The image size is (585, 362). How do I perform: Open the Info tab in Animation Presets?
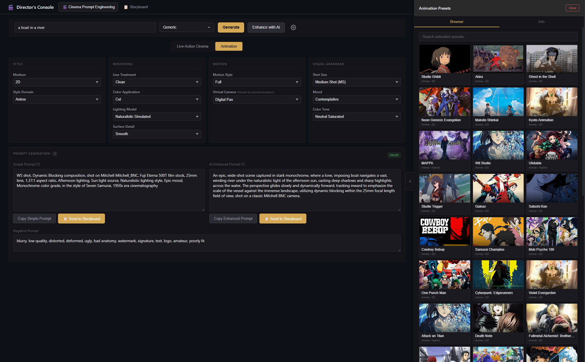click(541, 22)
